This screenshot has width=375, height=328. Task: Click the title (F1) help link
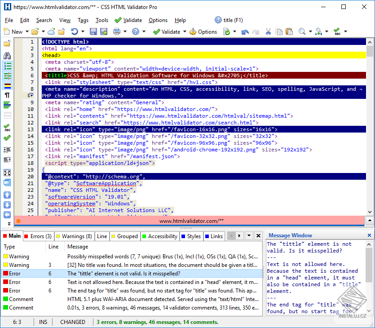coord(229,20)
